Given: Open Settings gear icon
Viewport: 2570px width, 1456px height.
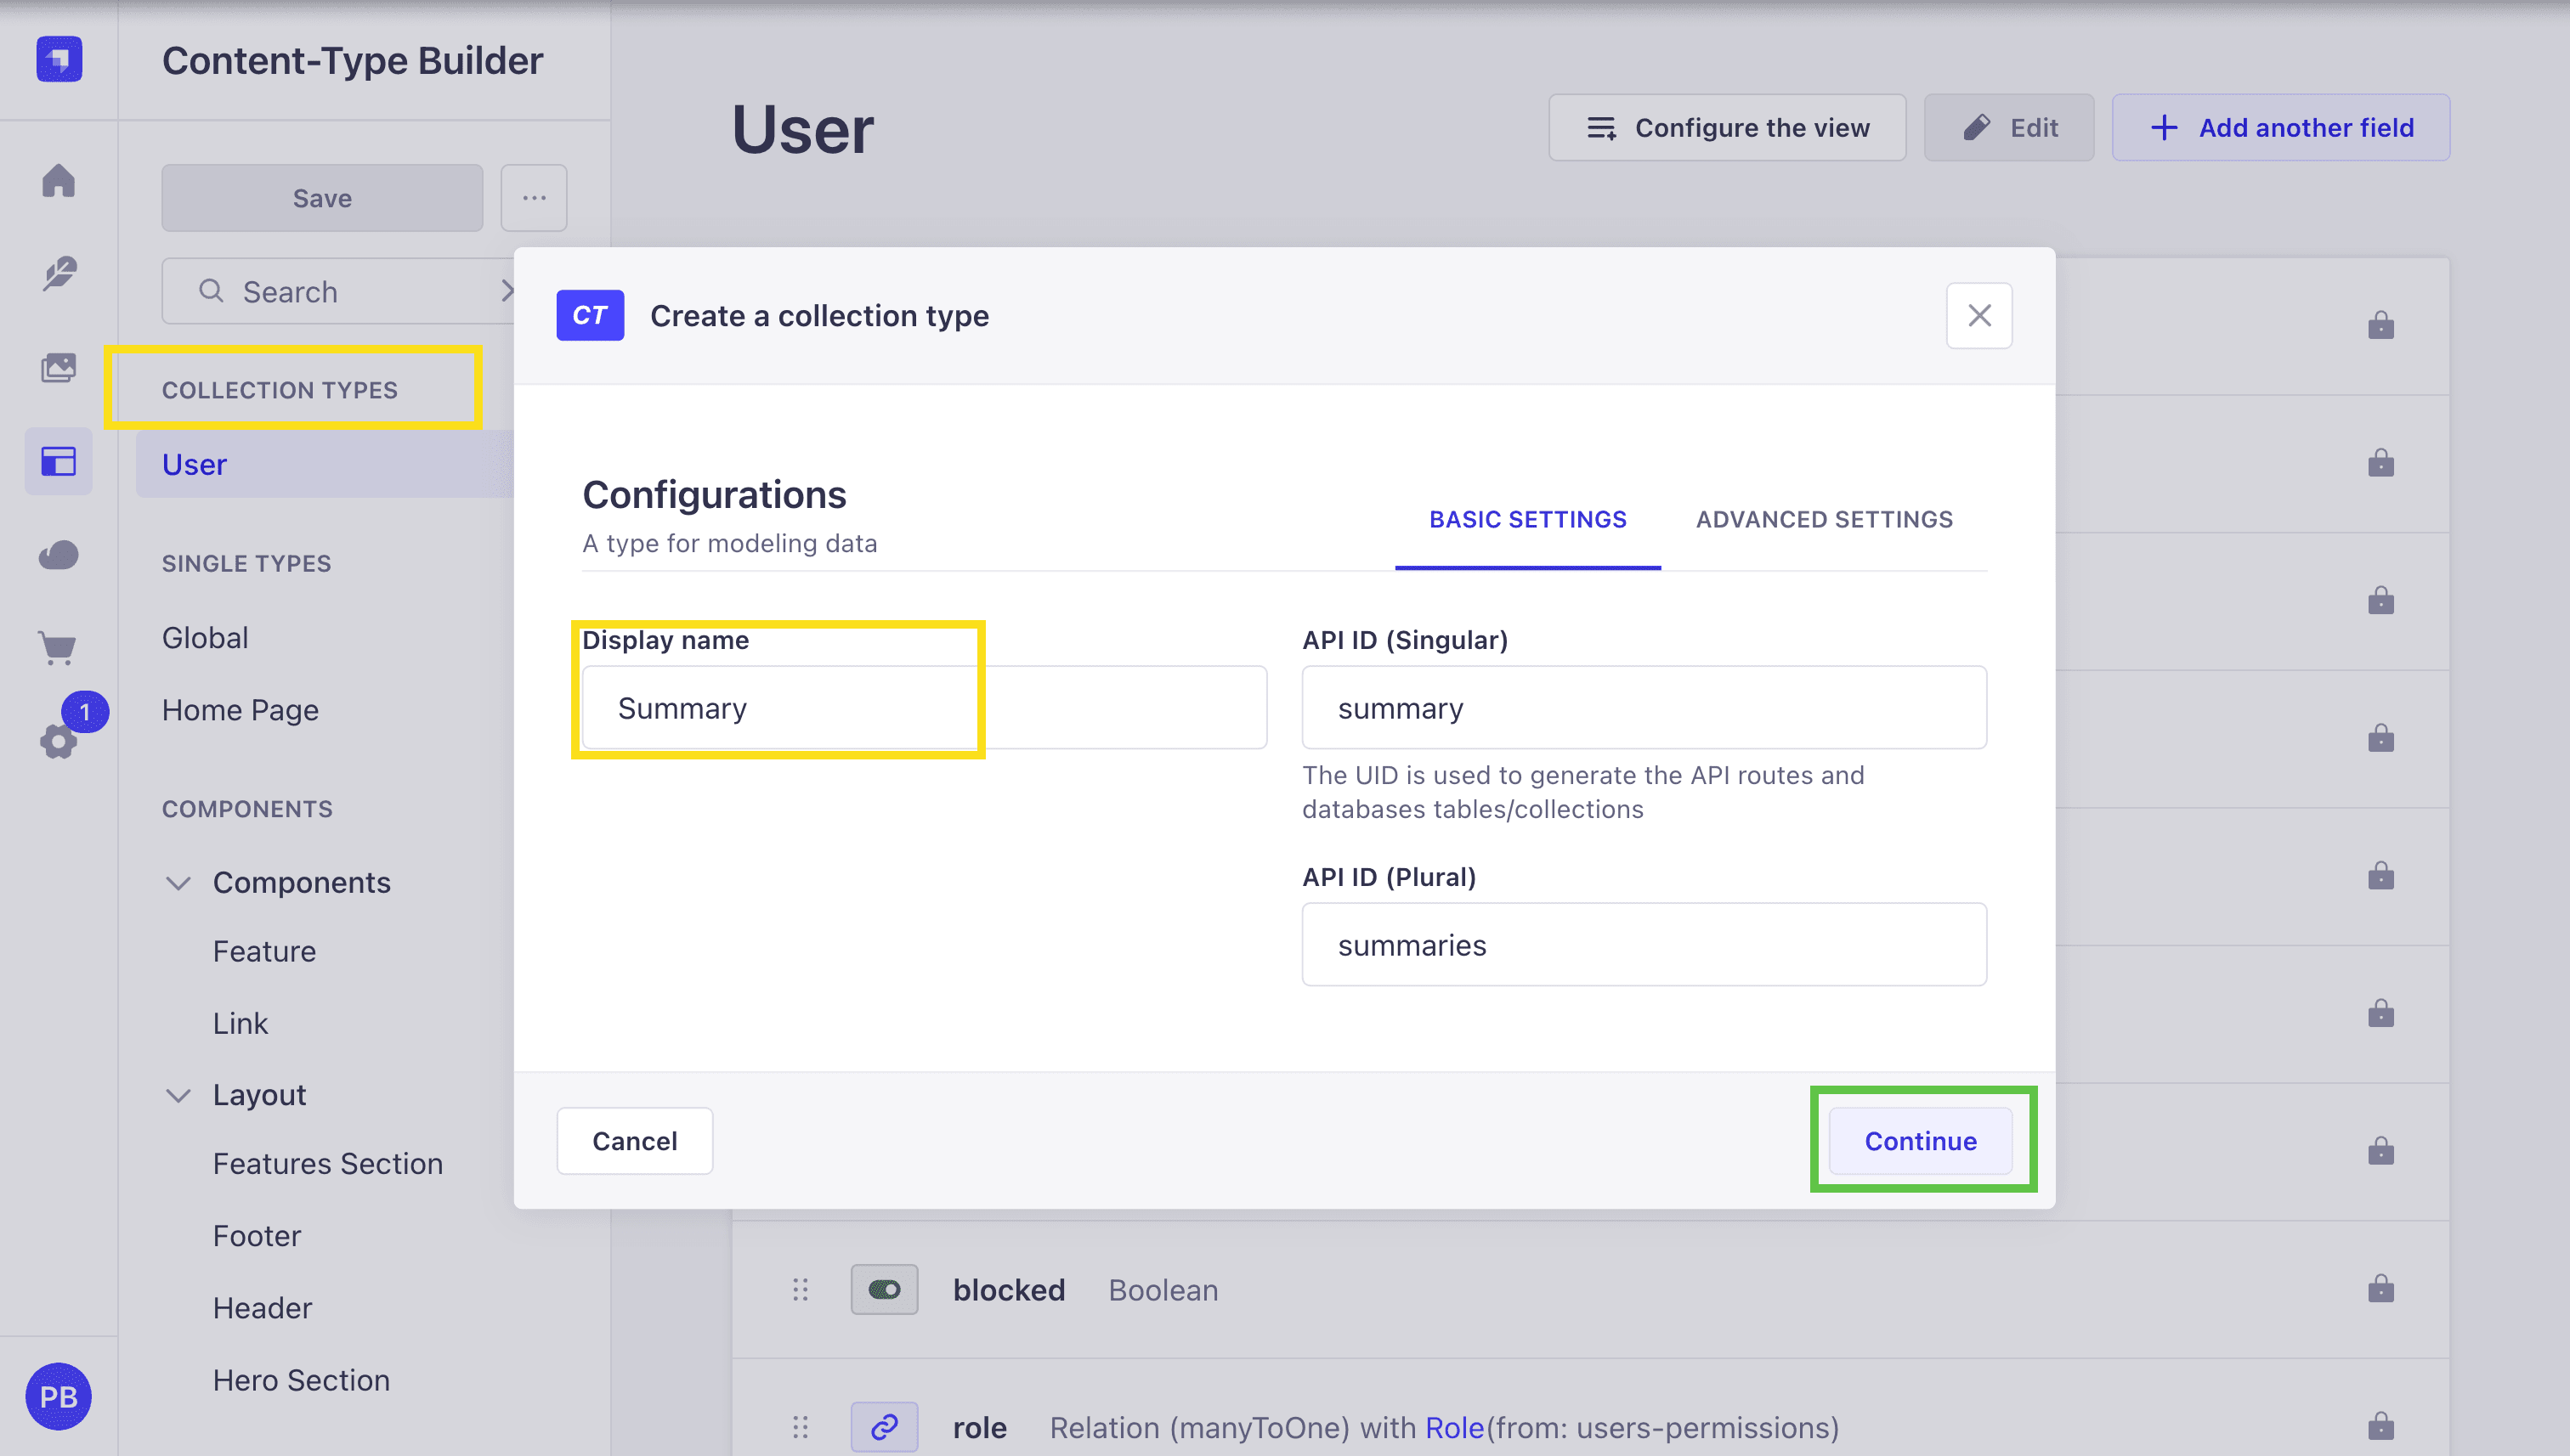Looking at the screenshot, I should [x=58, y=741].
